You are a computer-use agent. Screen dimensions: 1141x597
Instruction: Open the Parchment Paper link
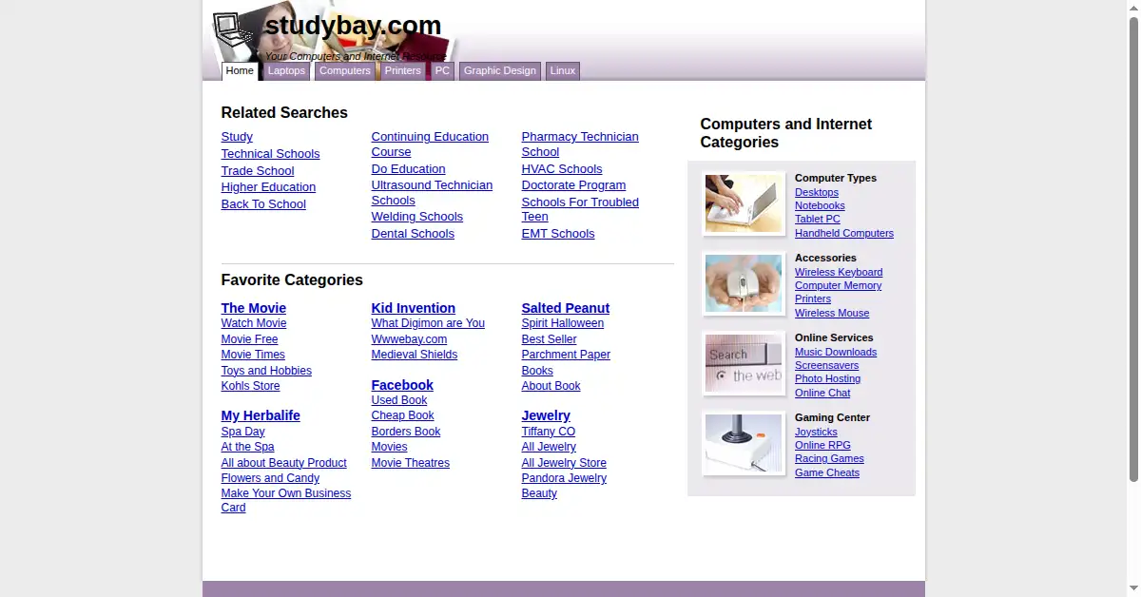tap(566, 355)
